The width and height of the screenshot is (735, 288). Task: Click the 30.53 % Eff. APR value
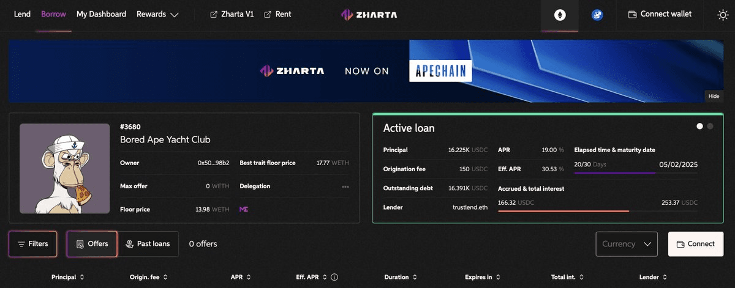[x=551, y=169]
